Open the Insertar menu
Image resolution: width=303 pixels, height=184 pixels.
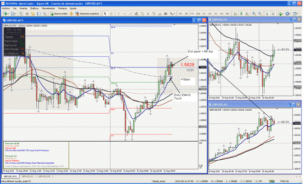(x=23, y=9)
